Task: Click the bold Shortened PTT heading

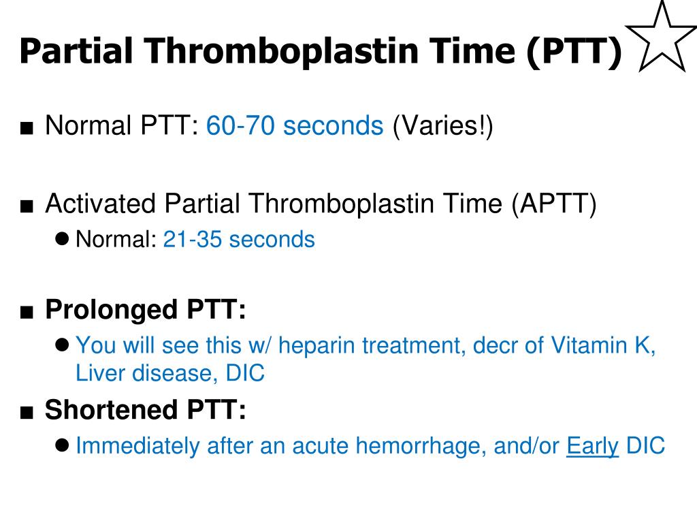Action: coord(146,409)
